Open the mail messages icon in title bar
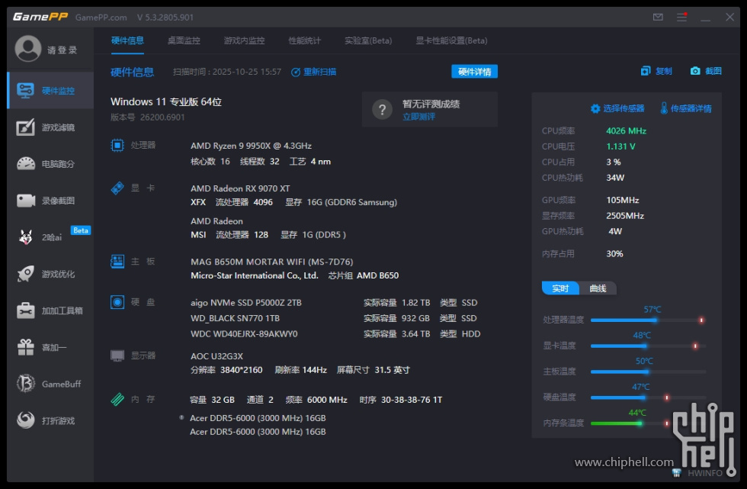This screenshot has height=489, width=747. pos(658,17)
